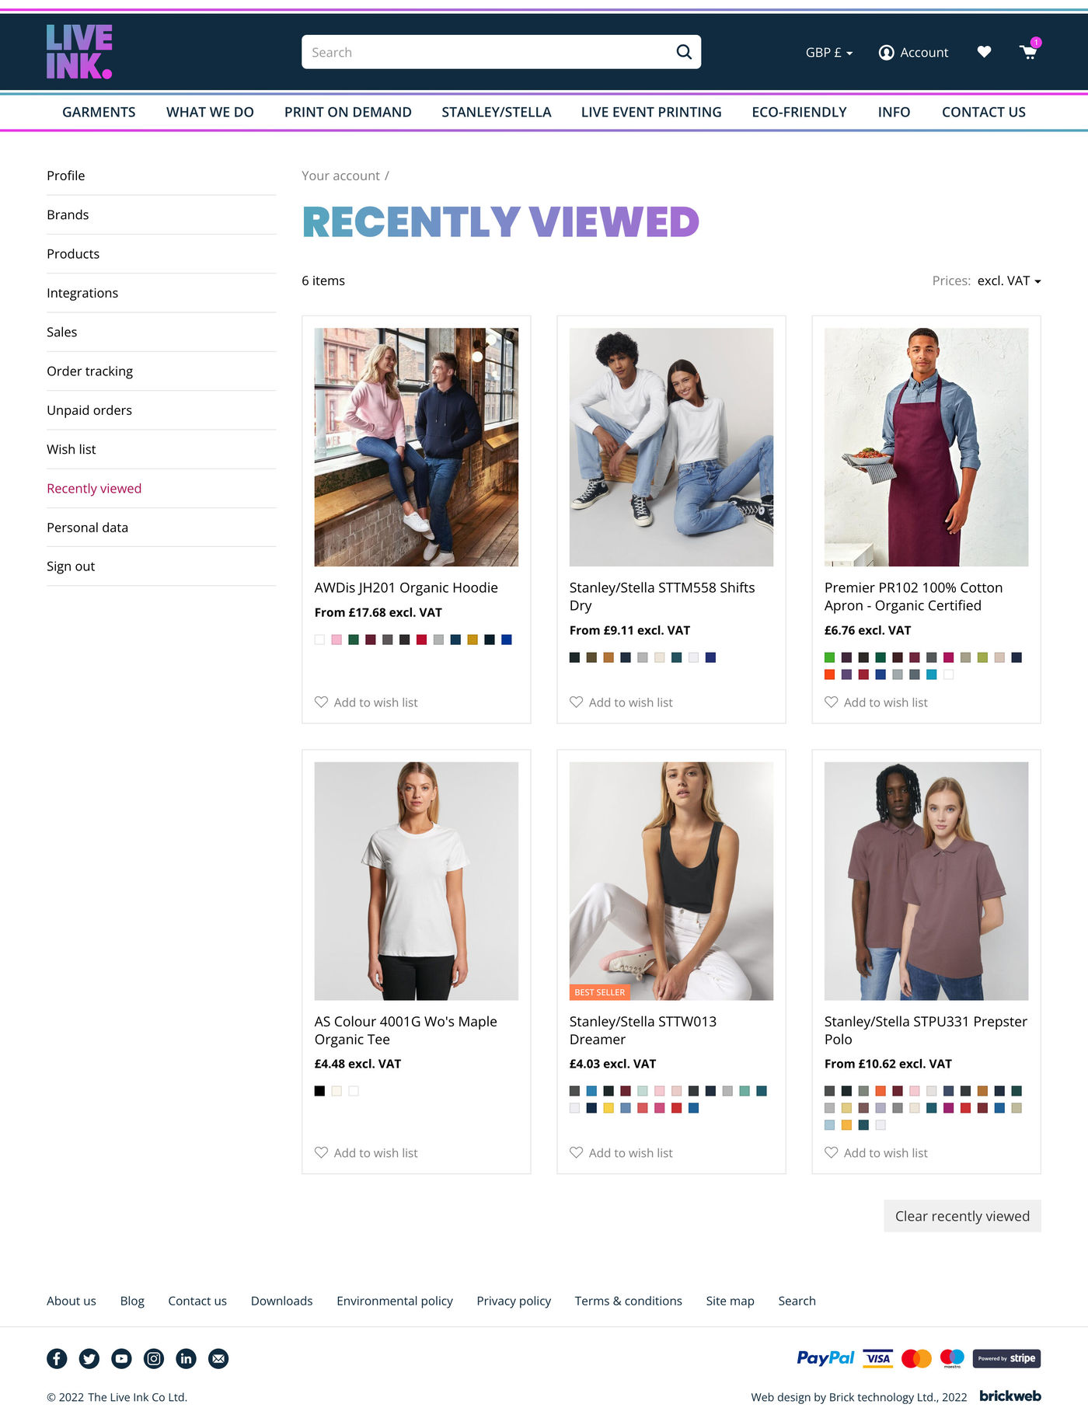Add AWDis JH201 Organic Hoodie to wish list
1088x1425 pixels.
pyautogui.click(x=366, y=702)
